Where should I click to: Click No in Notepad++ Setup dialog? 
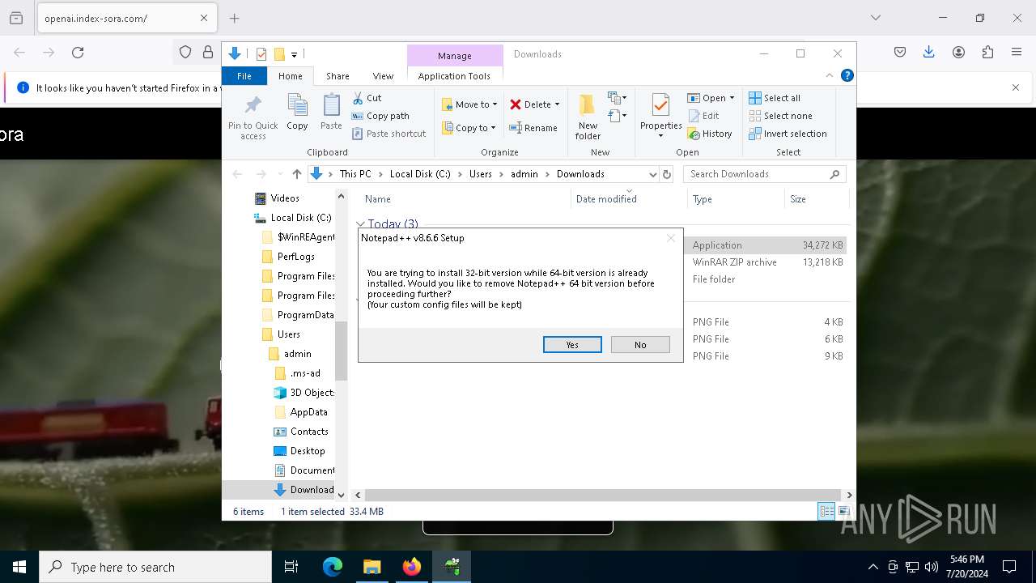tap(640, 345)
